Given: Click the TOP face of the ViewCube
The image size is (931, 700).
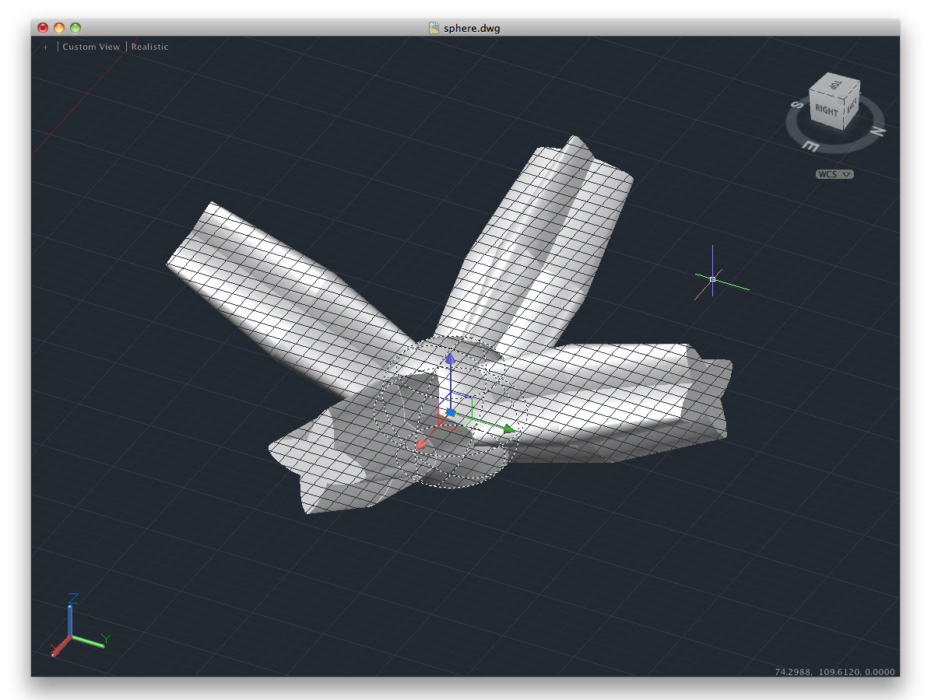Looking at the screenshot, I should pos(835,85).
